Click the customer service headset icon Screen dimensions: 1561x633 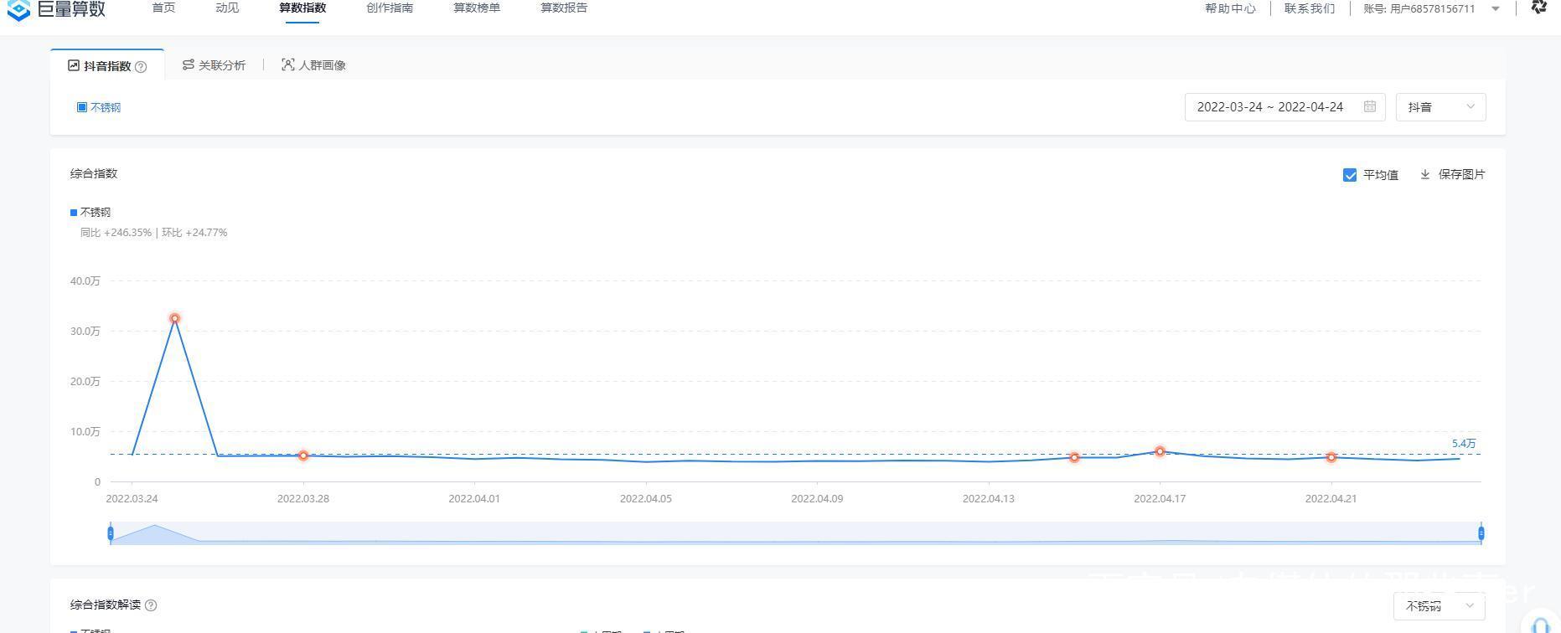tap(1541, 625)
